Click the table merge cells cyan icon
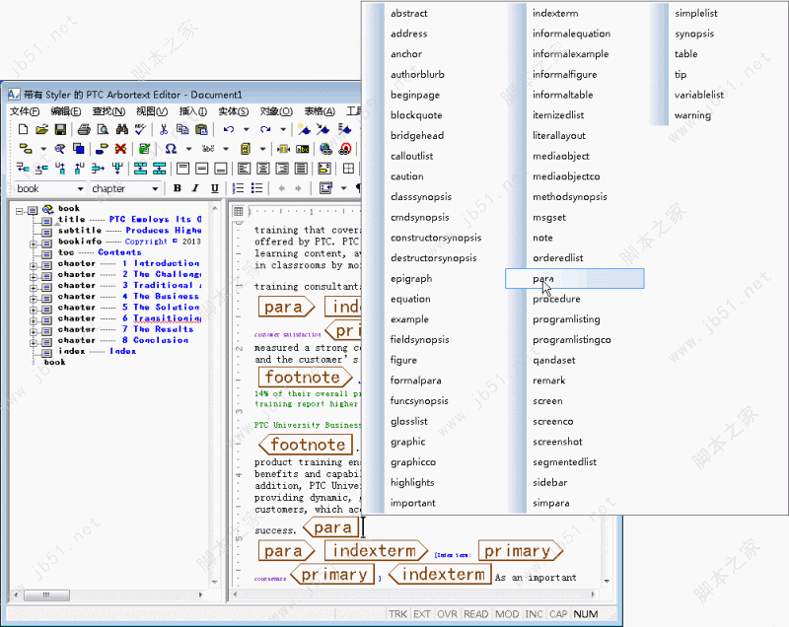 [140, 169]
